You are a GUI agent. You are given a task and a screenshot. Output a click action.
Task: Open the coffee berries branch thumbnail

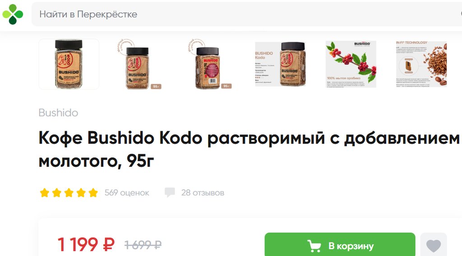[x=351, y=64]
